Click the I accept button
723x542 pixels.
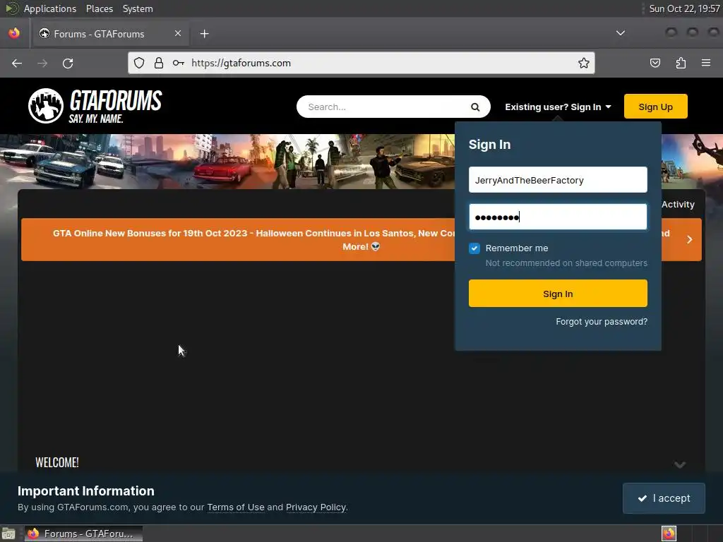664,498
